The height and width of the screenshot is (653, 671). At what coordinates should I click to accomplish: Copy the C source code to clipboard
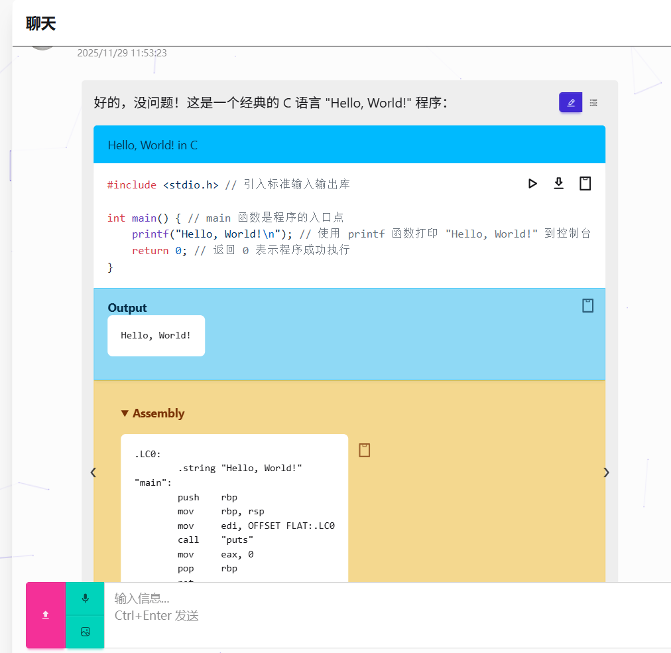[x=585, y=183]
